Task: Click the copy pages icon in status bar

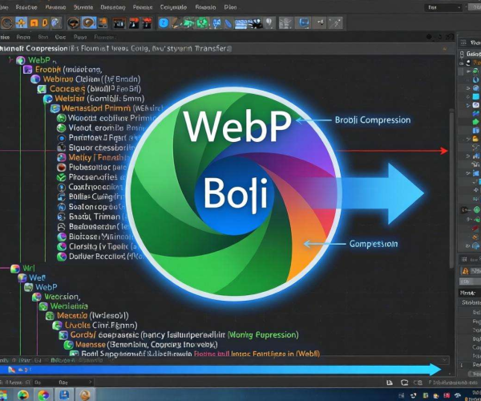Action: [x=390, y=383]
